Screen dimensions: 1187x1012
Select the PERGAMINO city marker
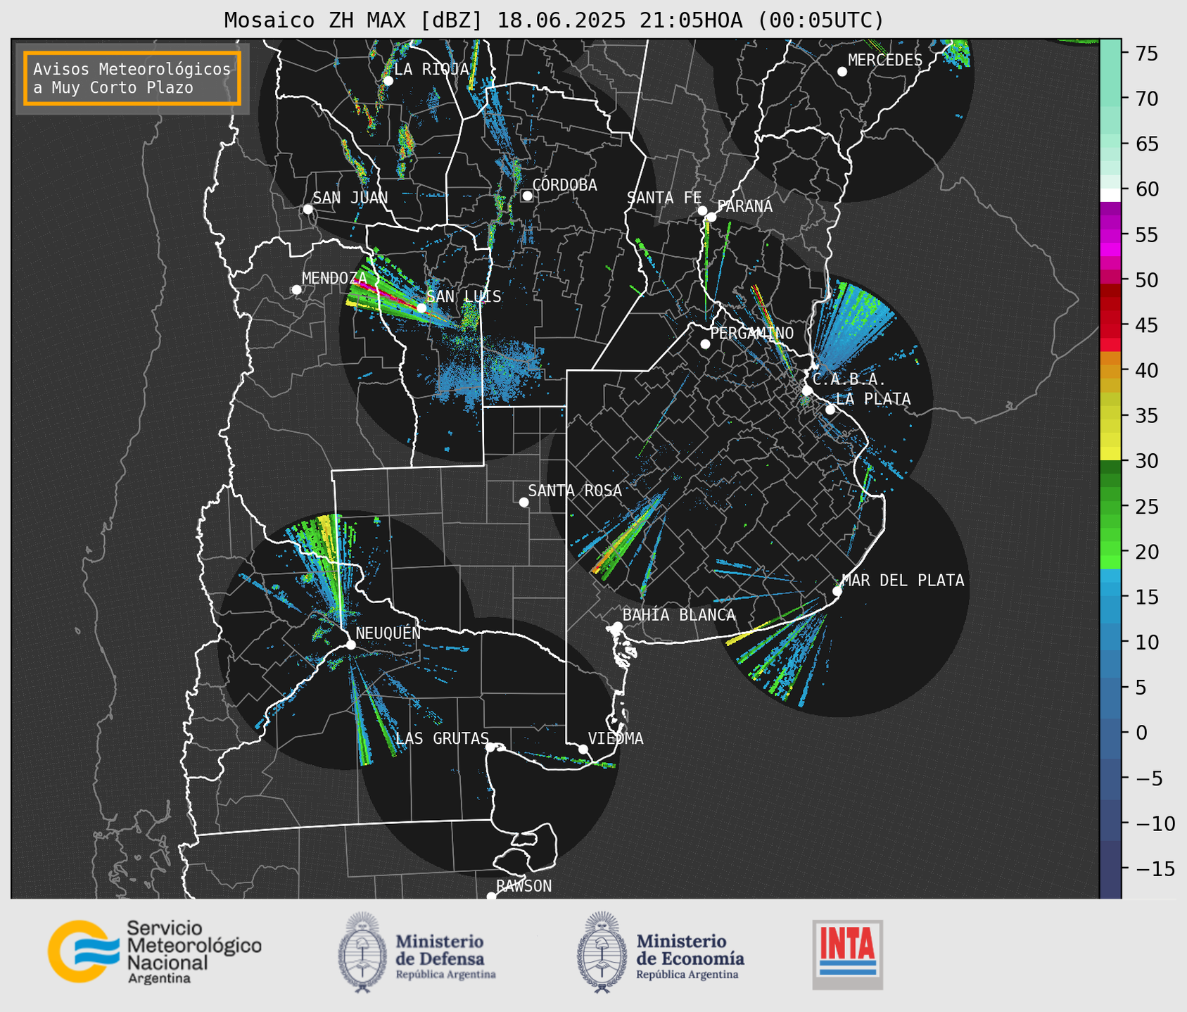[x=705, y=344]
